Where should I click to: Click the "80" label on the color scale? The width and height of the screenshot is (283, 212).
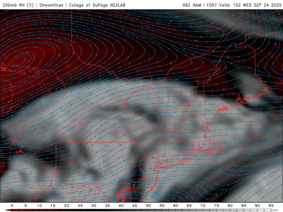(230, 206)
